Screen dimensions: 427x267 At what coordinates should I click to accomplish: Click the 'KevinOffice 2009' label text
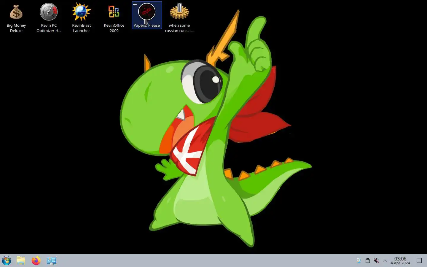114,28
